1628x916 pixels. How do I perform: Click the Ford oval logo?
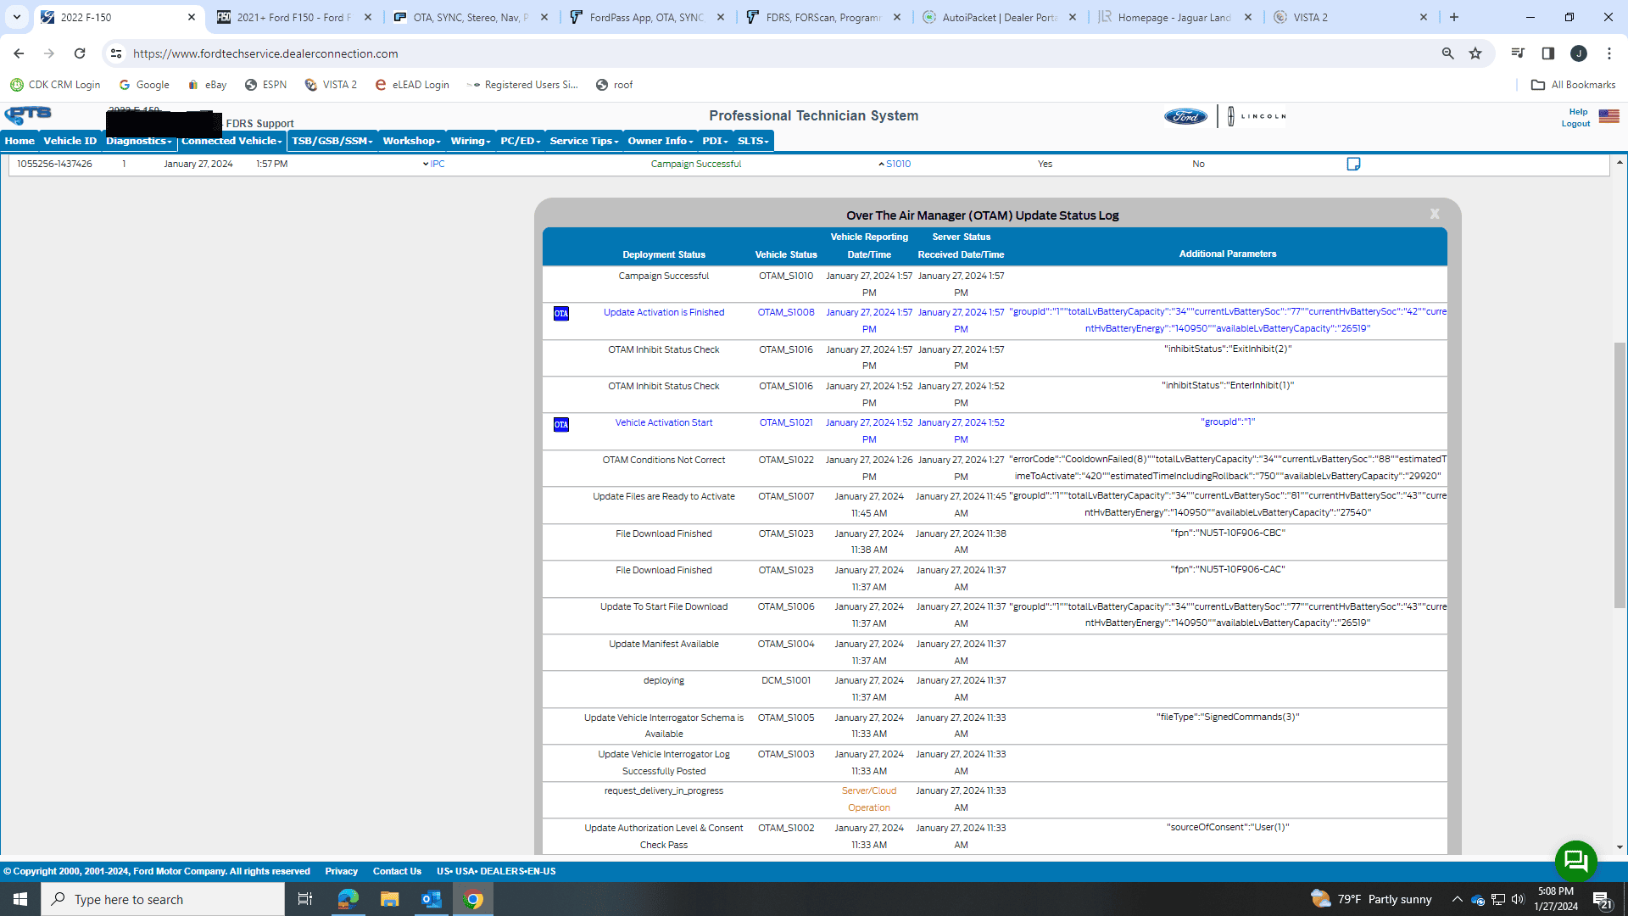1185,117
